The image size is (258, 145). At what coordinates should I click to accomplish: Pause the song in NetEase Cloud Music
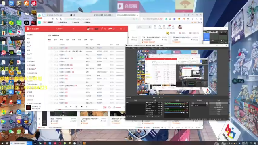pyautogui.click(x=76, y=106)
